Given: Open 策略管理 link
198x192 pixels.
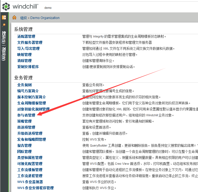Looking at the screenshot, I should point(25,121).
